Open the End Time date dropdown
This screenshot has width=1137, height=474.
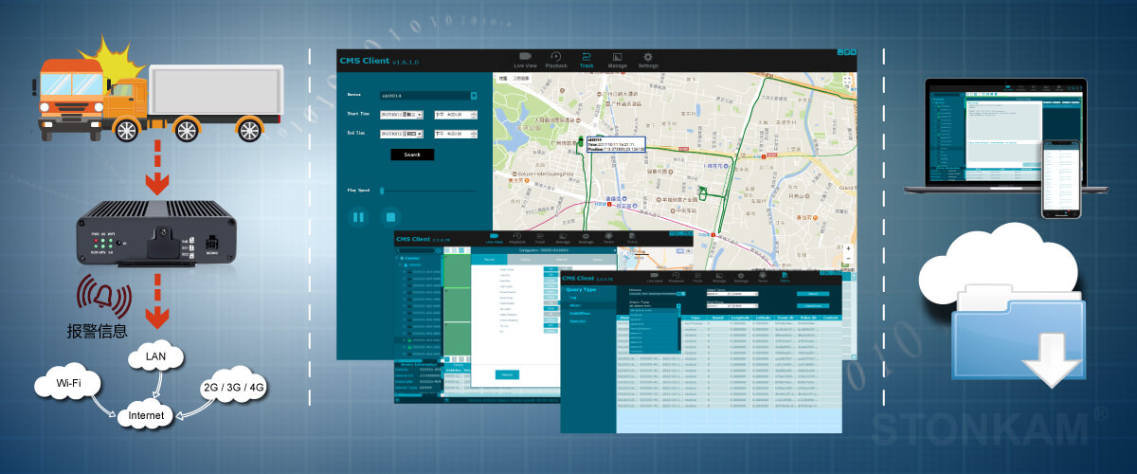419,135
